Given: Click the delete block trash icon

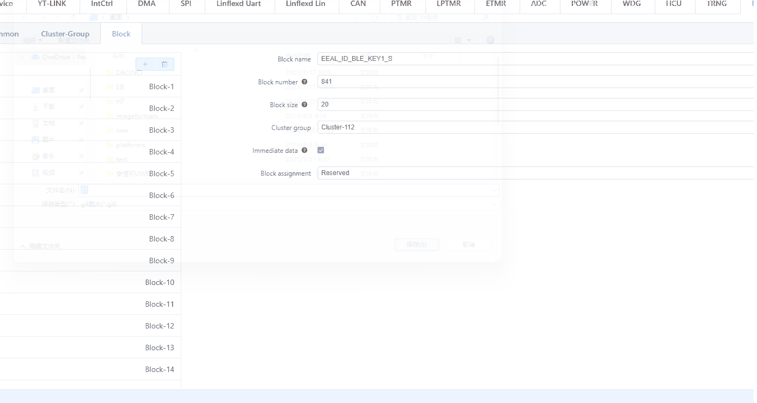Looking at the screenshot, I should click(164, 64).
